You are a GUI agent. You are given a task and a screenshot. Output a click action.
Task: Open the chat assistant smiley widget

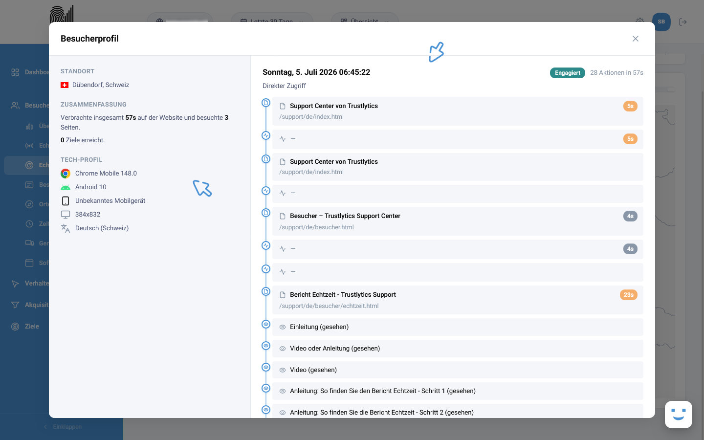pyautogui.click(x=679, y=415)
